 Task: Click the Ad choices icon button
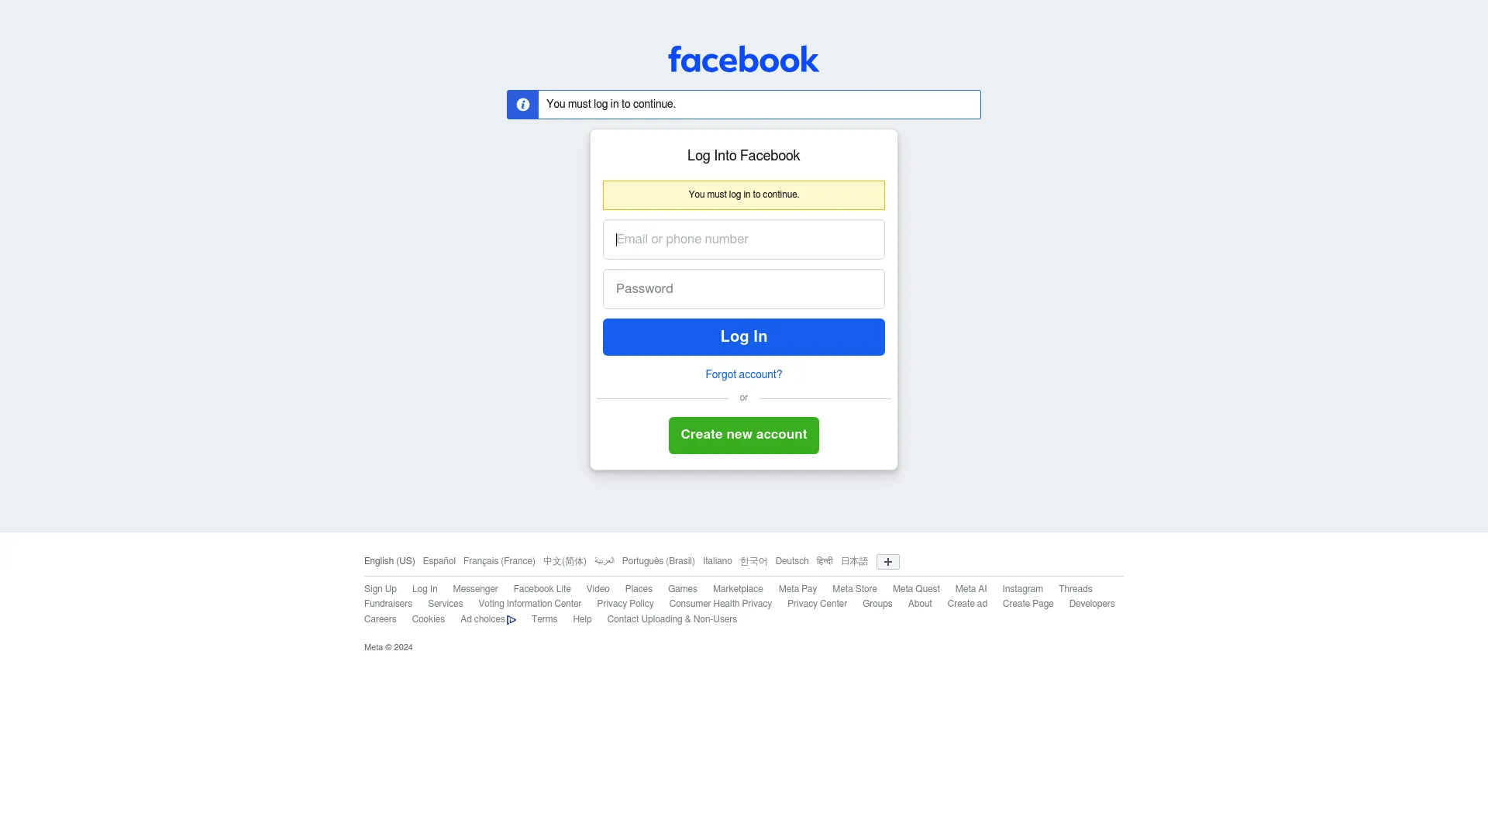[x=512, y=619]
